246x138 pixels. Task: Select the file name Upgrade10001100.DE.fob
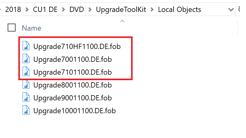tap(75, 110)
